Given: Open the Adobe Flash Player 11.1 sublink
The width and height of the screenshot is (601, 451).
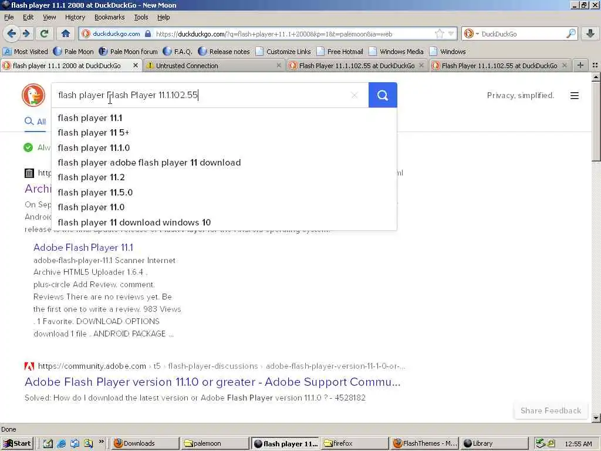Looking at the screenshot, I should coord(83,247).
